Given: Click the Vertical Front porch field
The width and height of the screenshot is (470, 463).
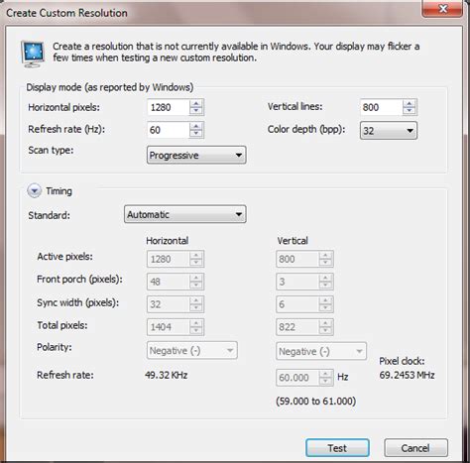Looking at the screenshot, I should pyautogui.click(x=297, y=282).
